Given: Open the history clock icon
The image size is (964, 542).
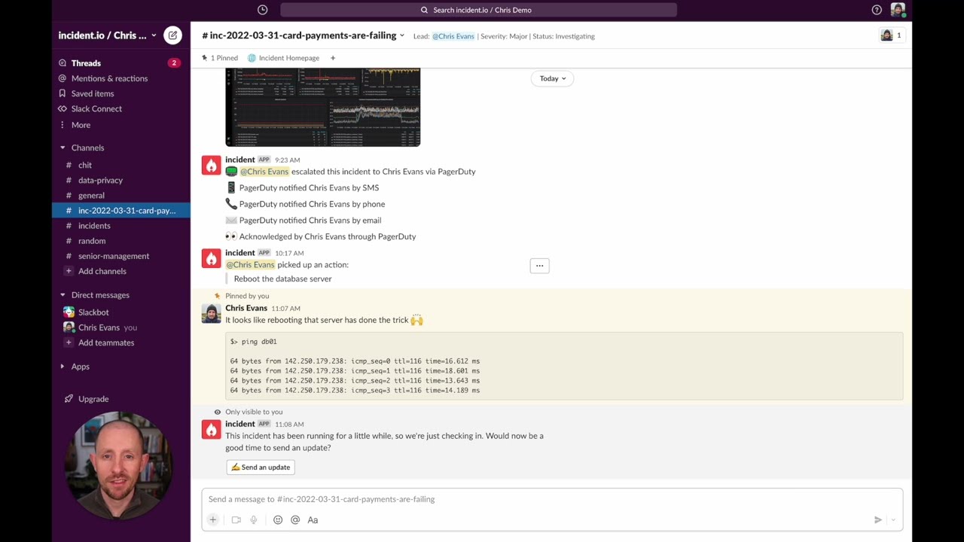Looking at the screenshot, I should pyautogui.click(x=262, y=10).
